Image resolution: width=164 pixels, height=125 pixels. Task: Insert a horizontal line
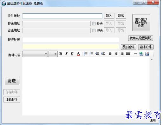[x=135, y=54]
